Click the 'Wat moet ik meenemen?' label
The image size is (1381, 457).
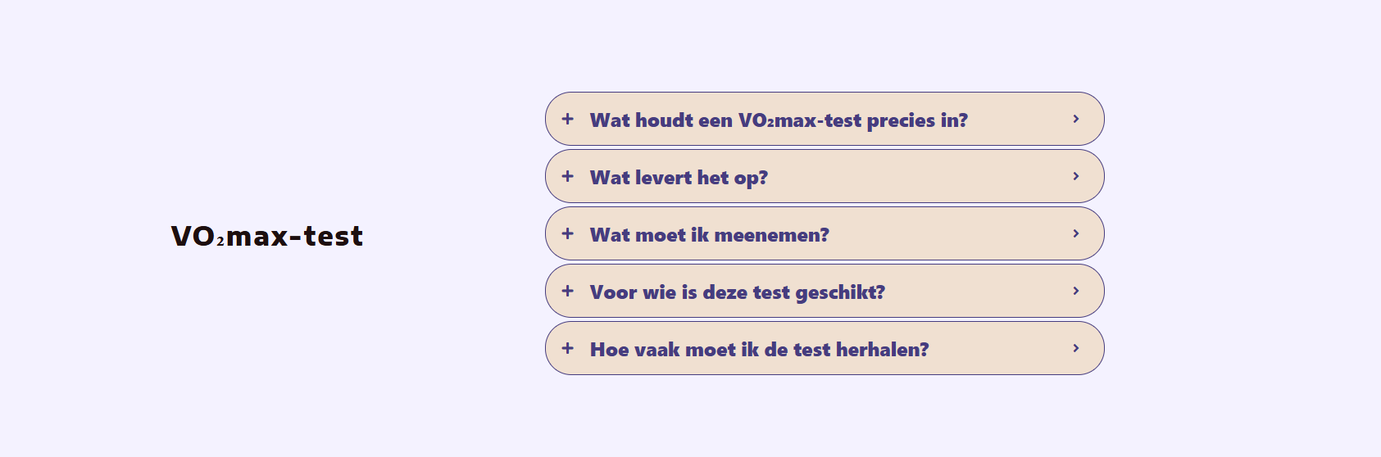709,235
